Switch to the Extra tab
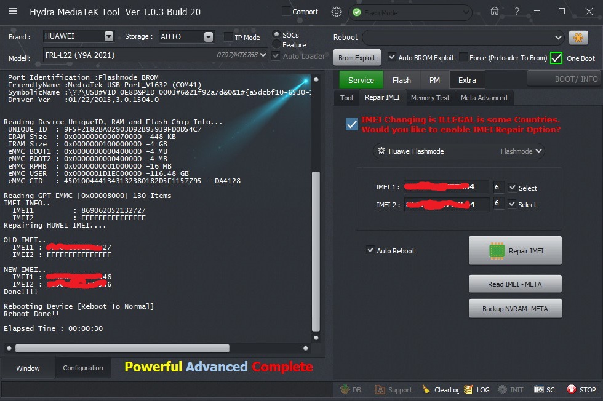This screenshot has width=603, height=401. [x=467, y=80]
